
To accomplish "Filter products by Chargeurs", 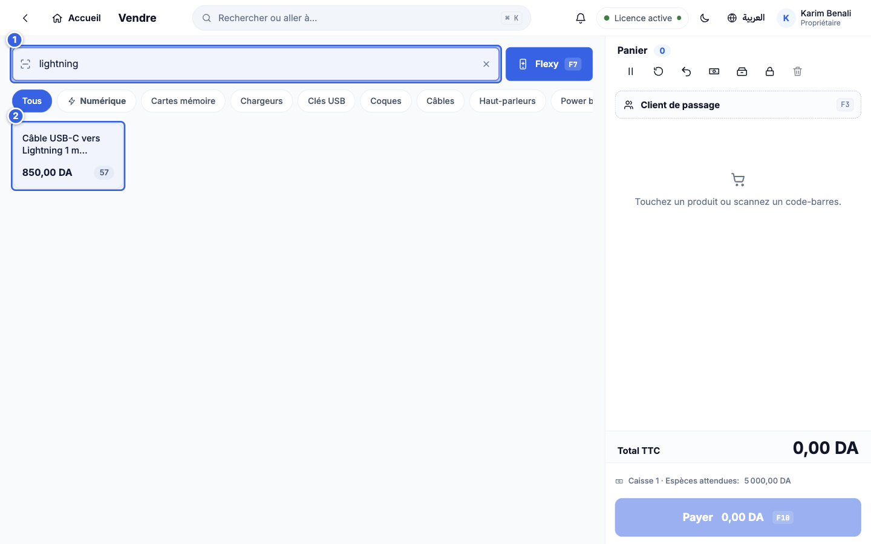I will pos(261,101).
